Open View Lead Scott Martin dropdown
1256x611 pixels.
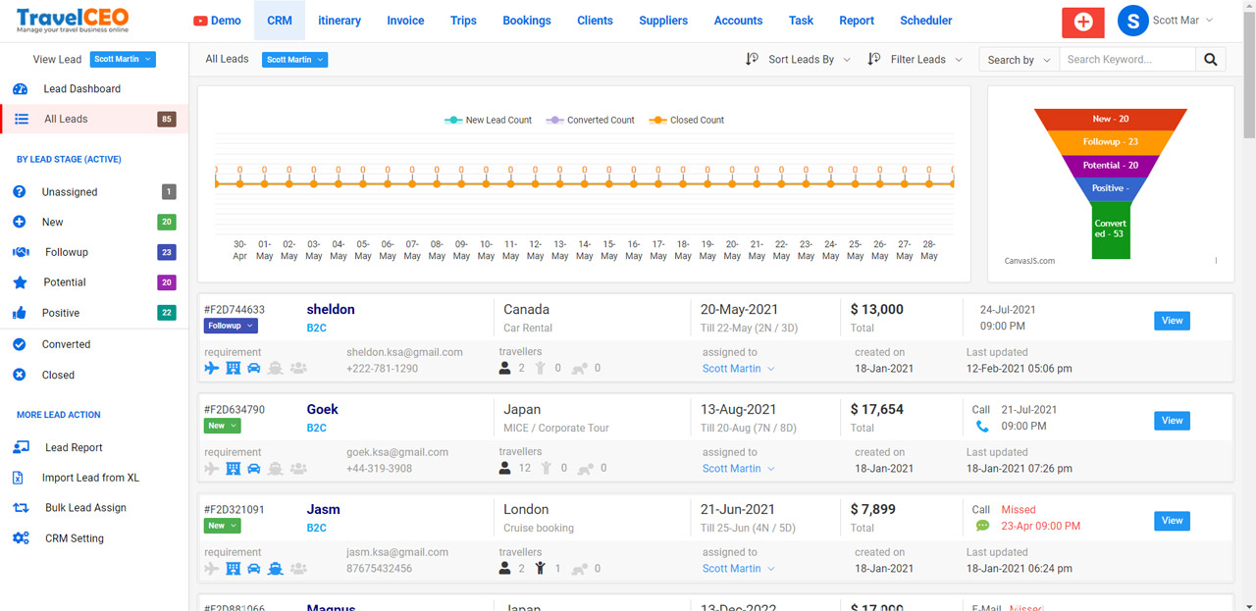[x=123, y=60]
